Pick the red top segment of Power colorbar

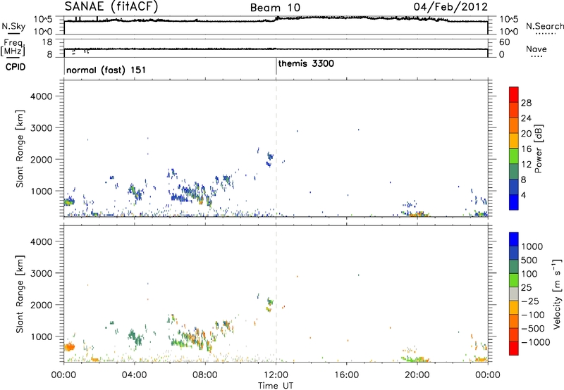pos(514,94)
